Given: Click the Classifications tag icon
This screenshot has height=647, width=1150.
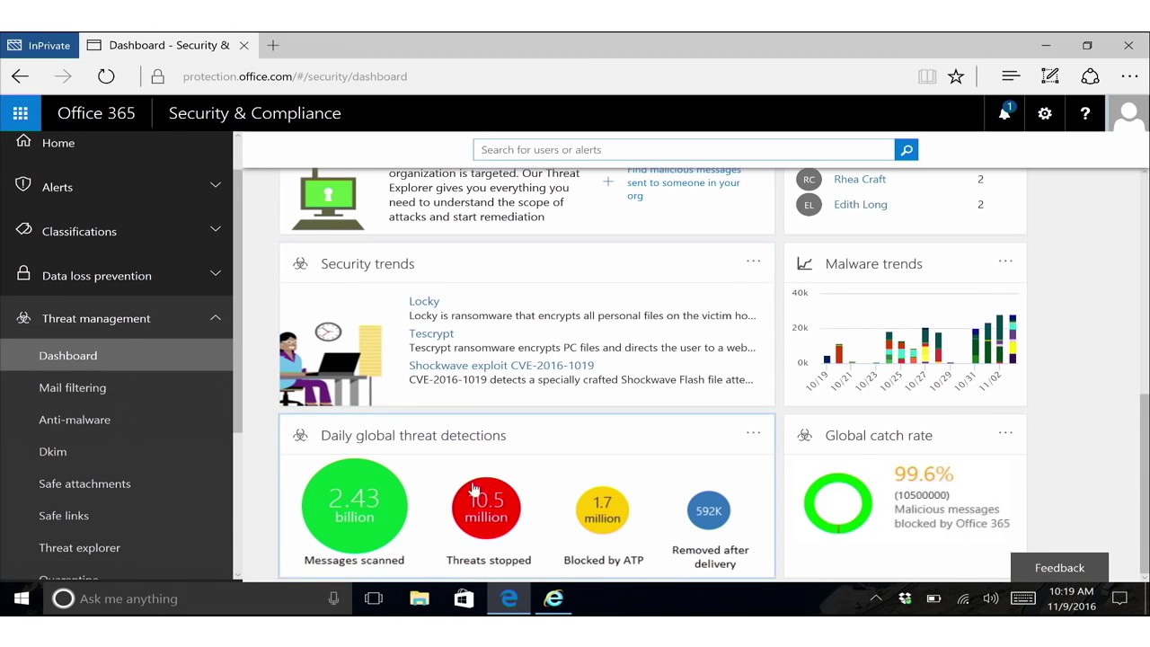Looking at the screenshot, I should [x=23, y=230].
